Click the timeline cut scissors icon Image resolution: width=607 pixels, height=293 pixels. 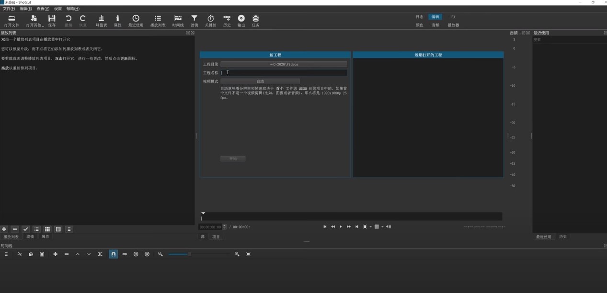click(20, 254)
